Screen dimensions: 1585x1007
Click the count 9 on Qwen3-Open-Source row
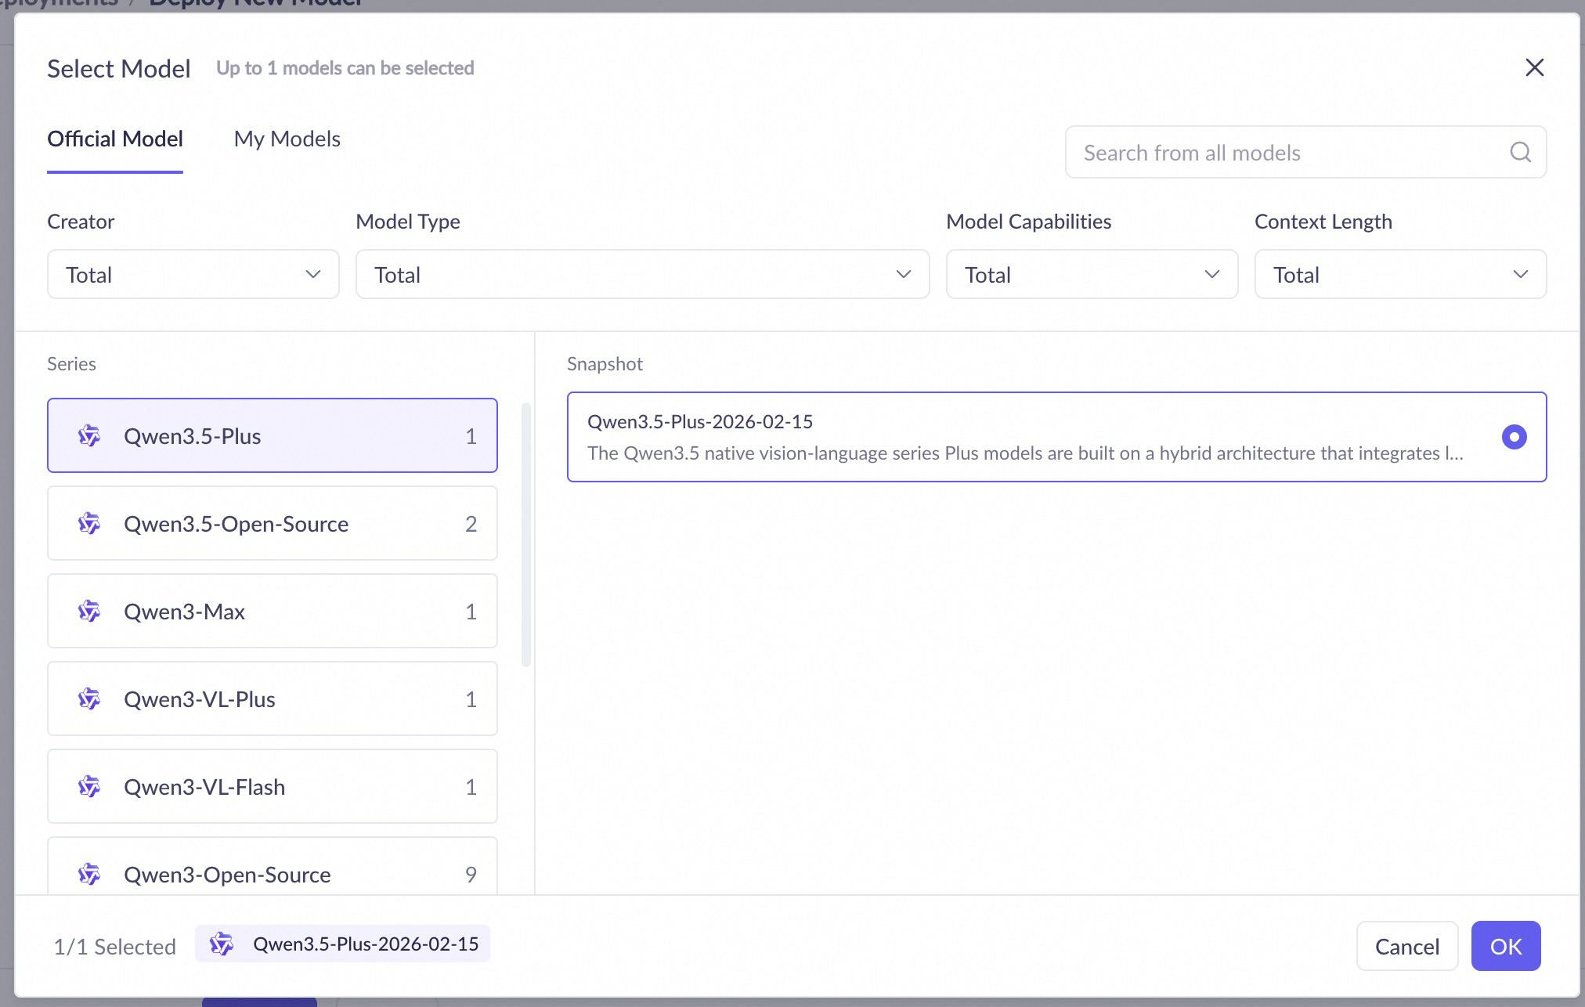tap(471, 875)
